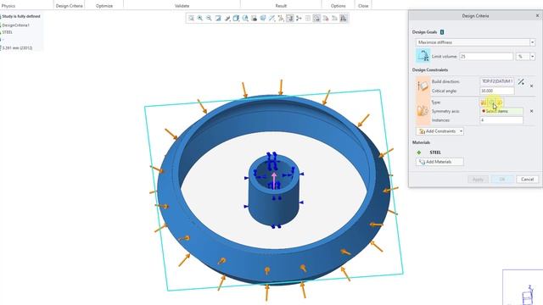This screenshot has height=305, width=543.
Task: Click the blue sphere appearance toolbar icon
Action: (x=263, y=19)
